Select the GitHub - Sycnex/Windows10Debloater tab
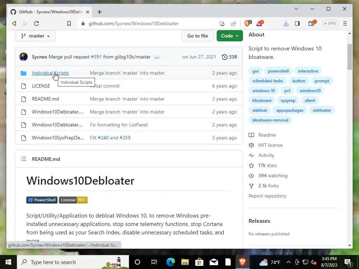Viewport: 359px width, 269px height. pos(50,12)
